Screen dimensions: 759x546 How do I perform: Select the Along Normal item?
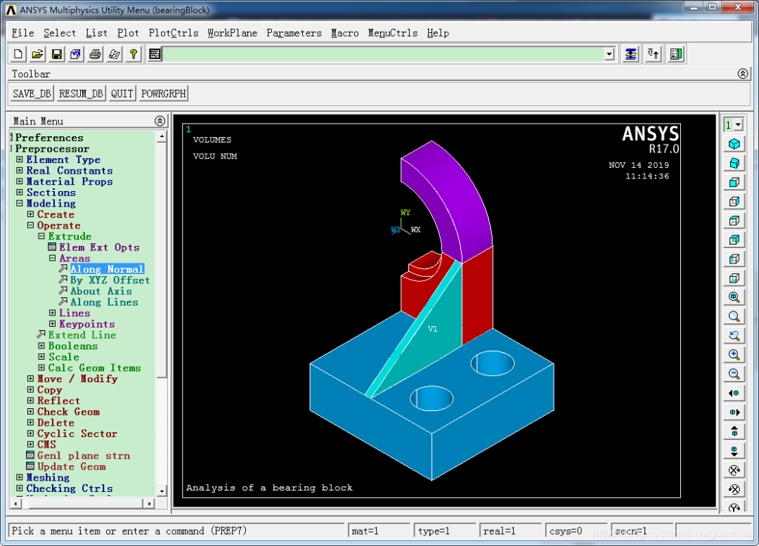(107, 269)
